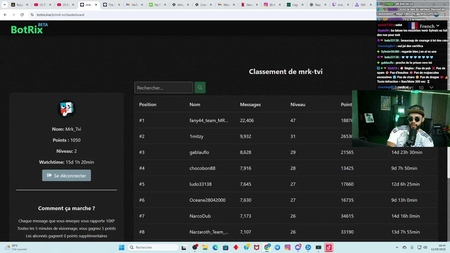Image resolution: width=450 pixels, height=253 pixels.
Task: Click the browser forward arrow
Action: [13, 15]
